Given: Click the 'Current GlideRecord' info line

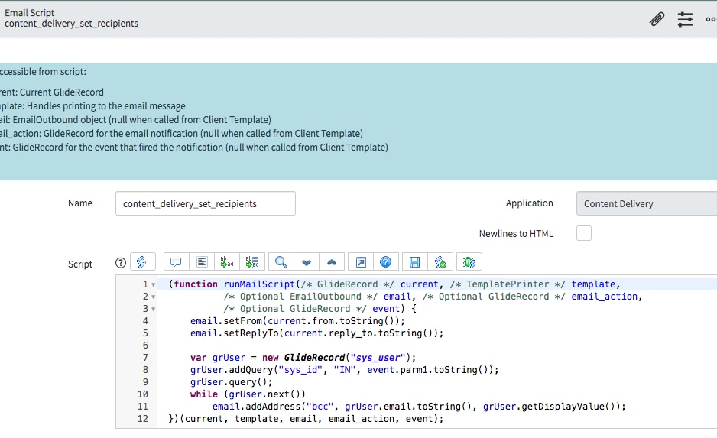Looking at the screenshot, I should tap(52, 92).
